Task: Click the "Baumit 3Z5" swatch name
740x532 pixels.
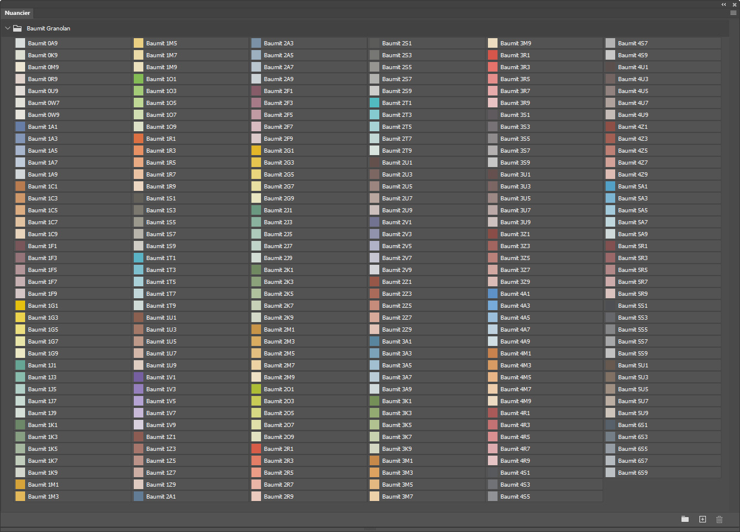Action: click(x=515, y=258)
